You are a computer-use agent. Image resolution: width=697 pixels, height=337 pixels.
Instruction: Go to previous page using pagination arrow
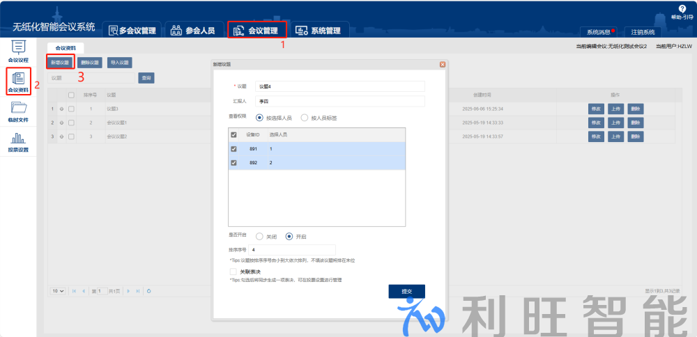(83, 291)
